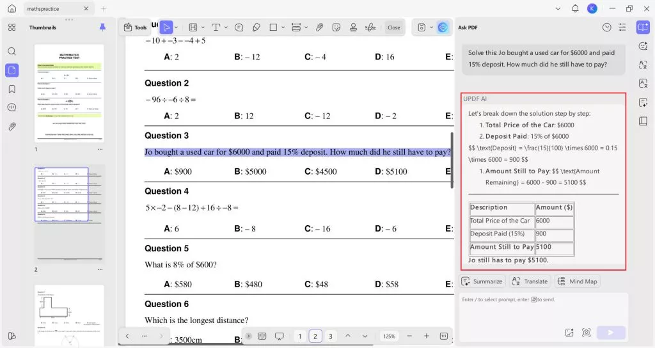655x348 pixels.
Task: Open the comment note tool
Action: (x=239, y=28)
